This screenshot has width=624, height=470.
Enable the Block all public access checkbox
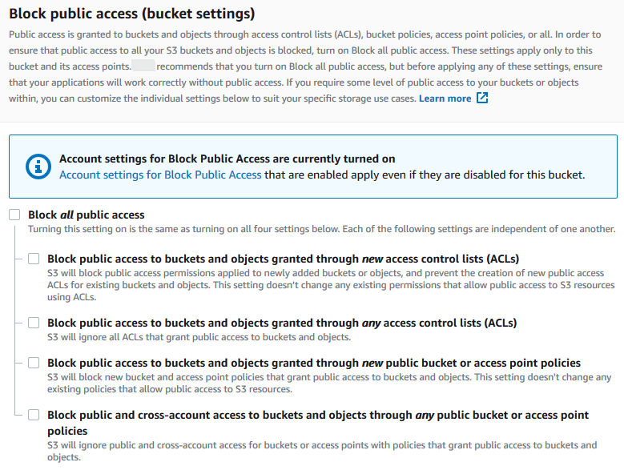(x=14, y=215)
